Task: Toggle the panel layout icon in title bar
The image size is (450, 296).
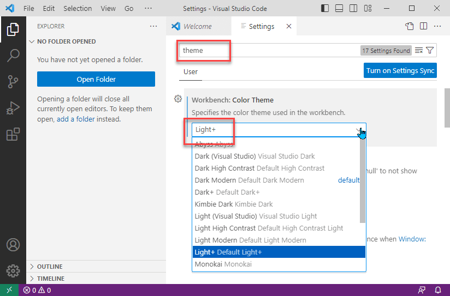Action: click(x=339, y=9)
